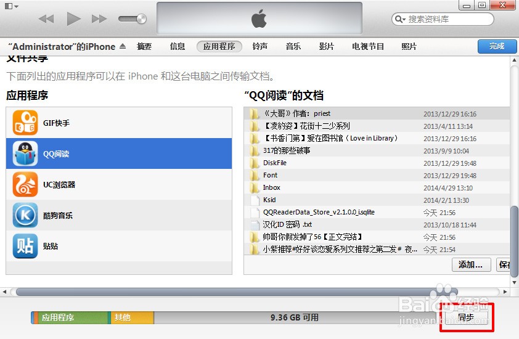Click the horizontal scrollbar right arrow
519x339 pixels.
tap(505, 292)
